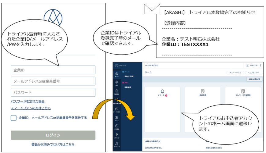Click the 企業ID input field
266x153 pixels.
pos(53,70)
